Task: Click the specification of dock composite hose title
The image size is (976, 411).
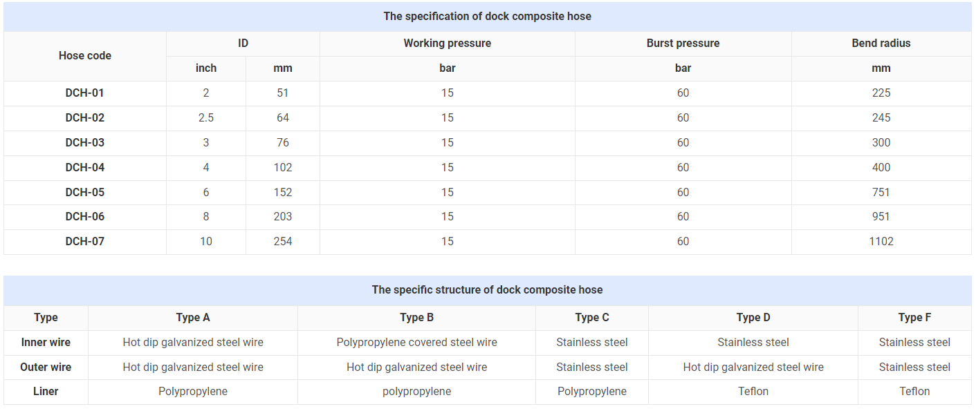Action: pyautogui.click(x=488, y=17)
